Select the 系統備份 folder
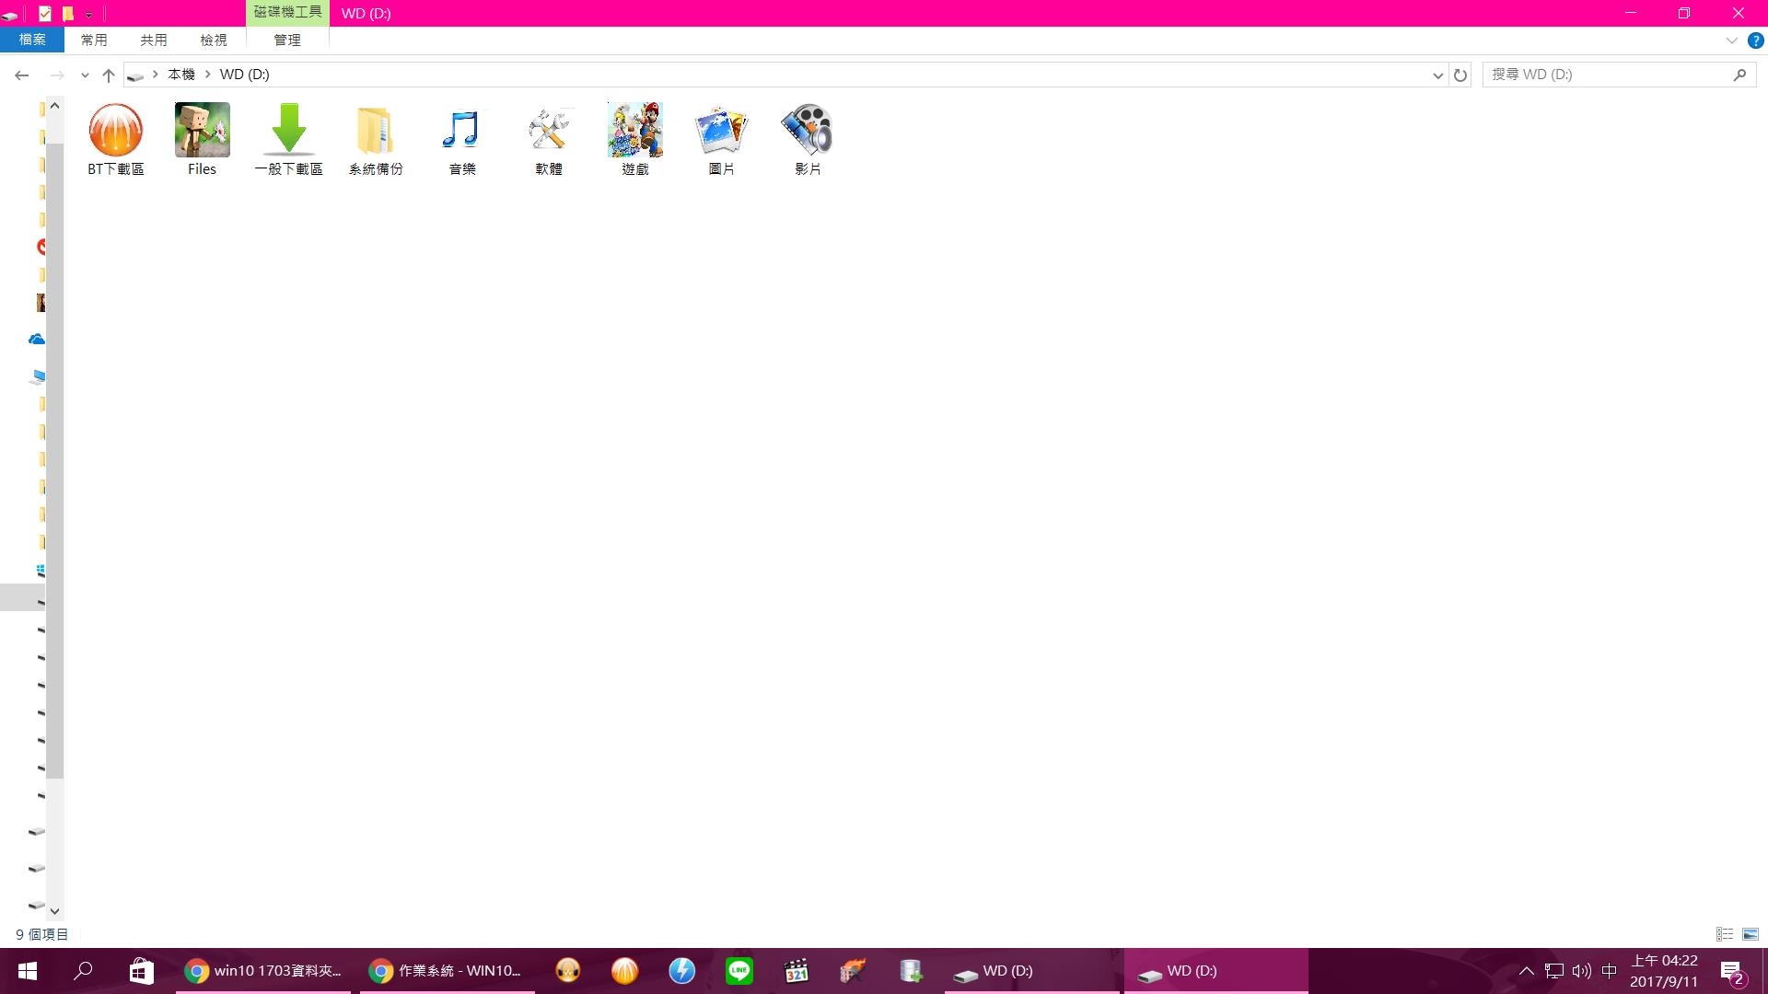 (375, 139)
